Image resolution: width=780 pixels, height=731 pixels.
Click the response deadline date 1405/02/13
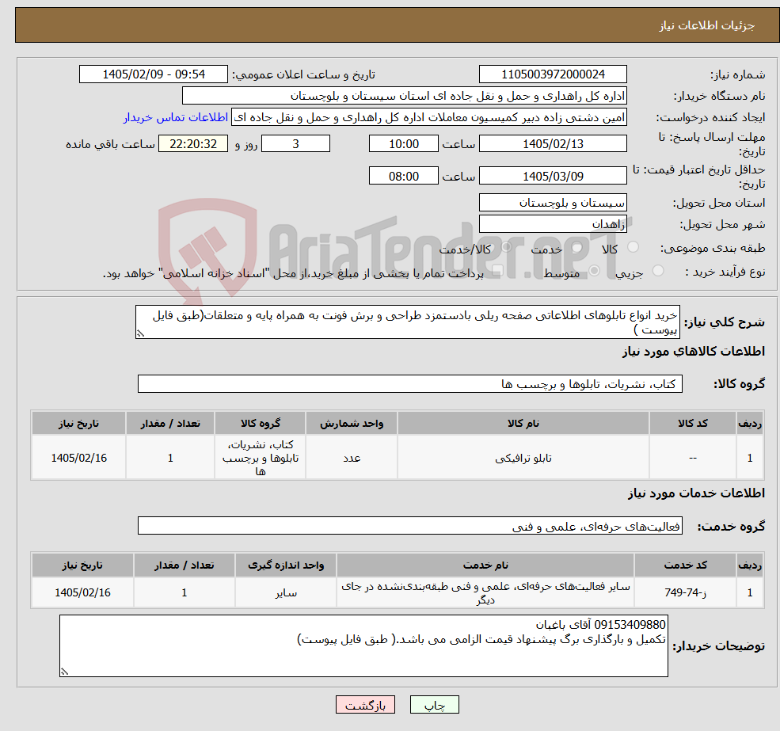[553, 144]
